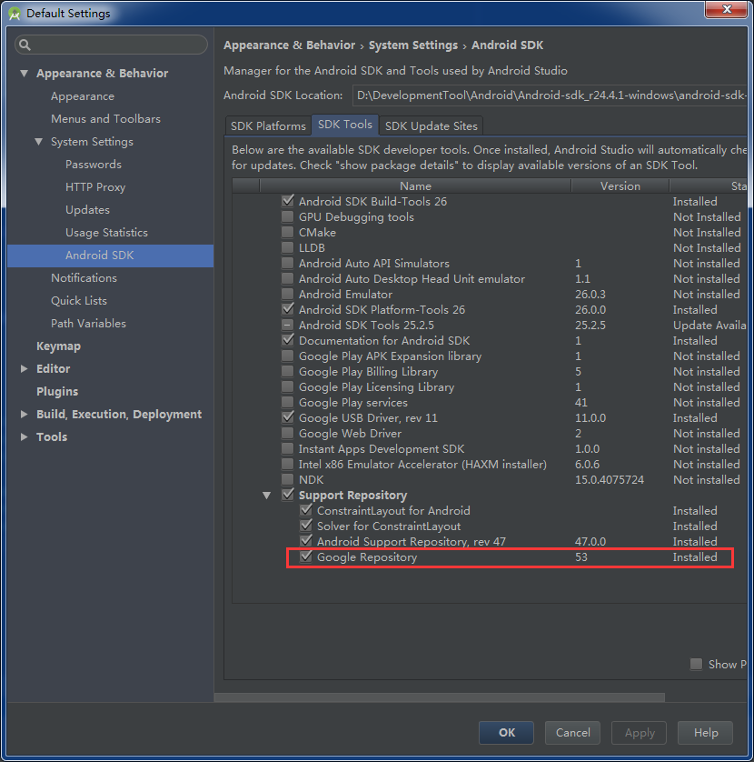This screenshot has width=754, height=762.
Task: Click the settings search field
Action: (111, 45)
